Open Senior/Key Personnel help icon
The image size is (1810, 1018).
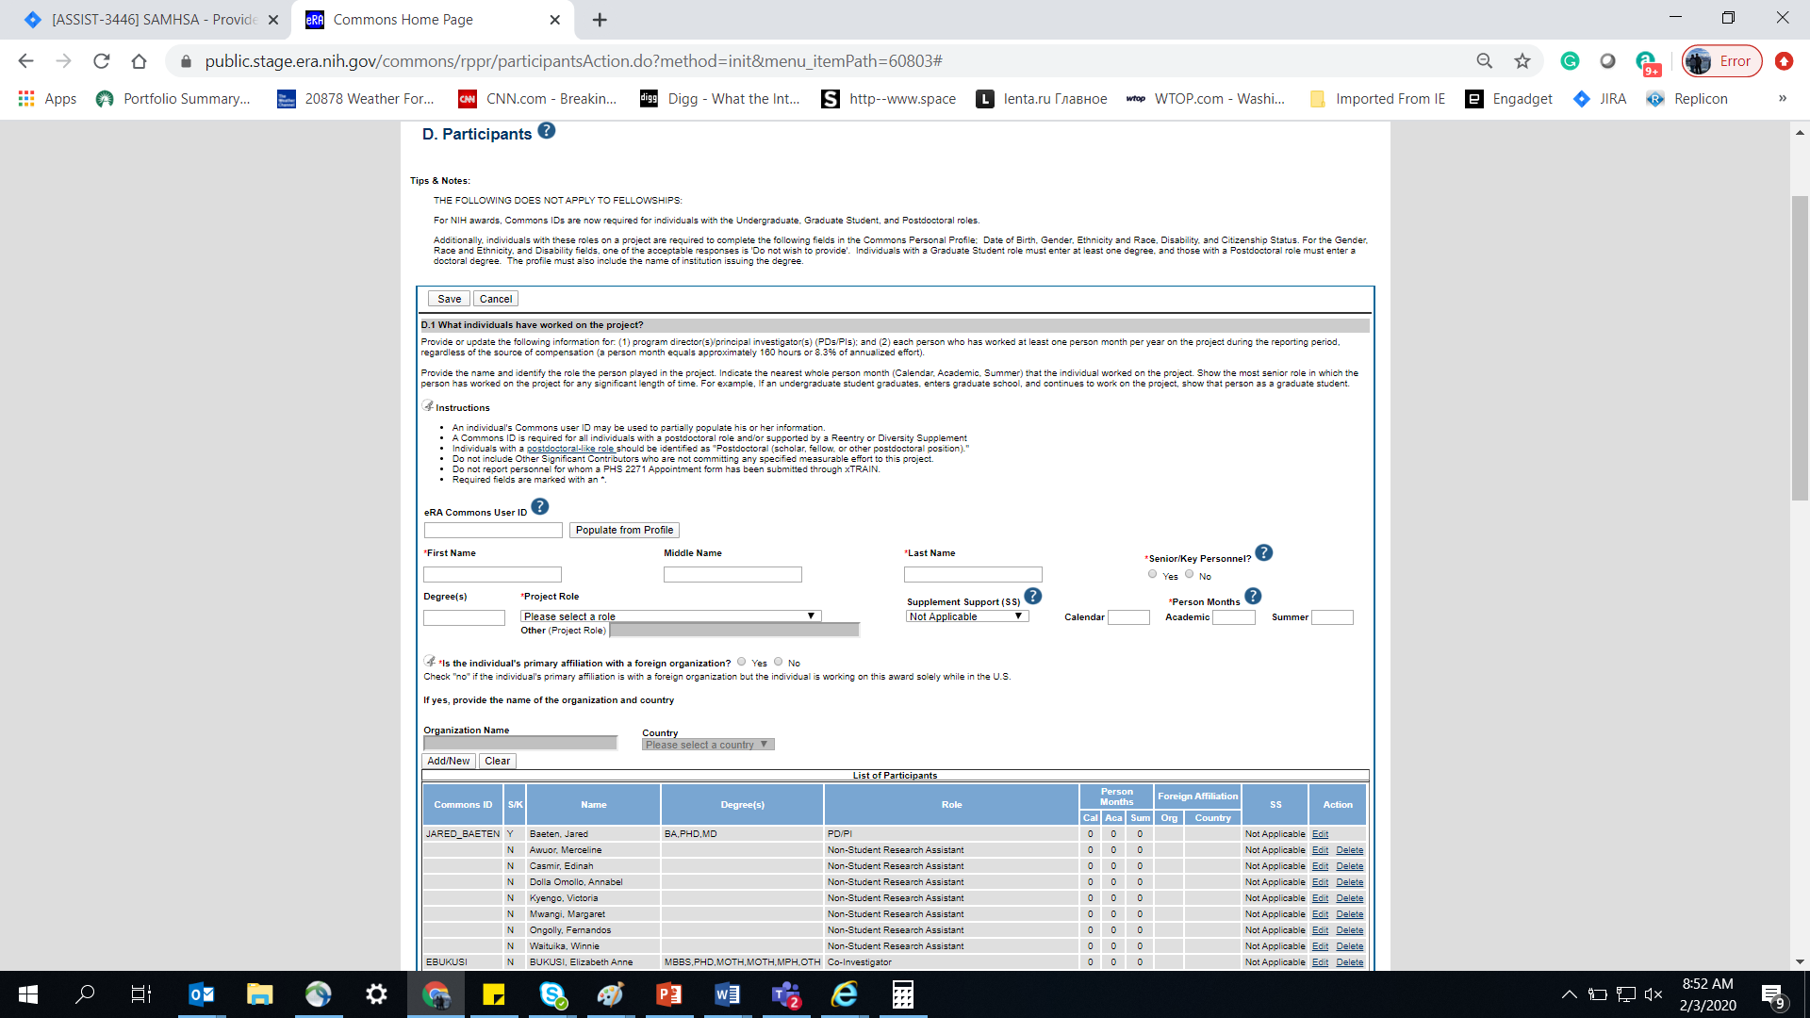1264,553
